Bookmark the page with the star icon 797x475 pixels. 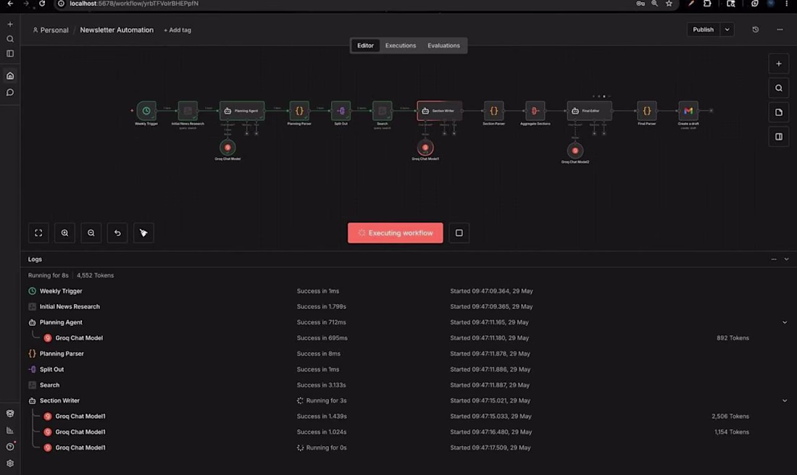click(669, 4)
